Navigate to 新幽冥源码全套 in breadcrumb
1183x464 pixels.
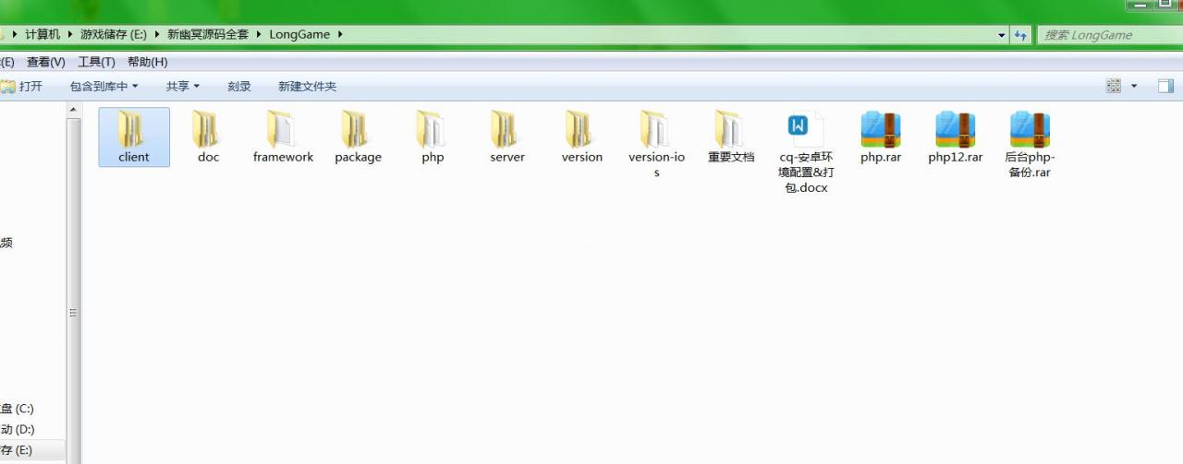point(208,34)
